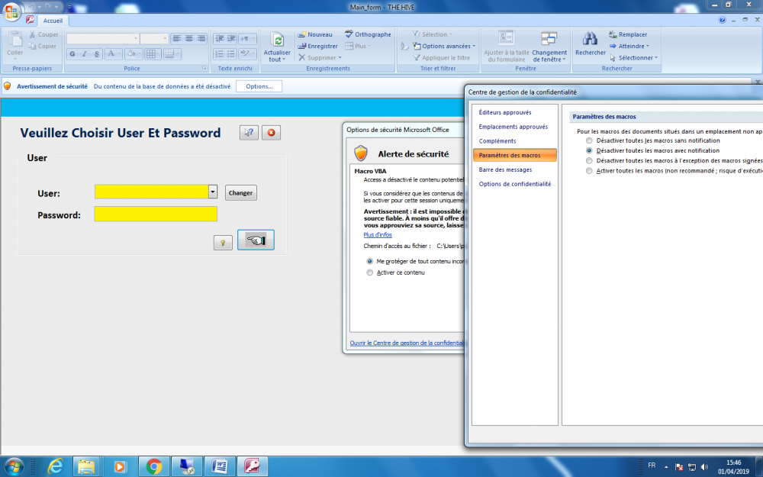Open the fill color bucket button

tap(133, 53)
